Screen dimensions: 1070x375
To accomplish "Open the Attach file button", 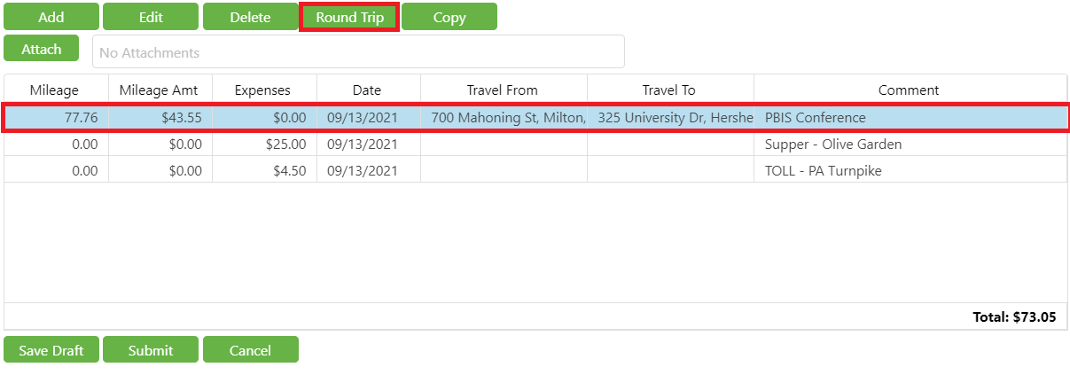I will pos(42,49).
